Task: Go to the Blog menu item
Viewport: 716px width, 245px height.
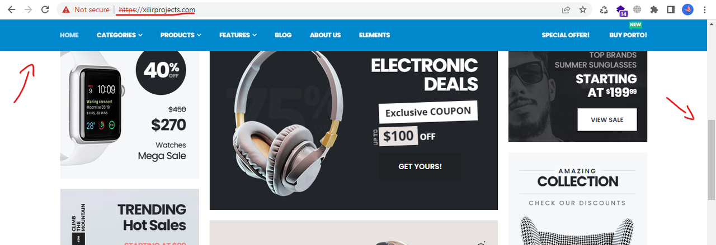Action: 283,35
